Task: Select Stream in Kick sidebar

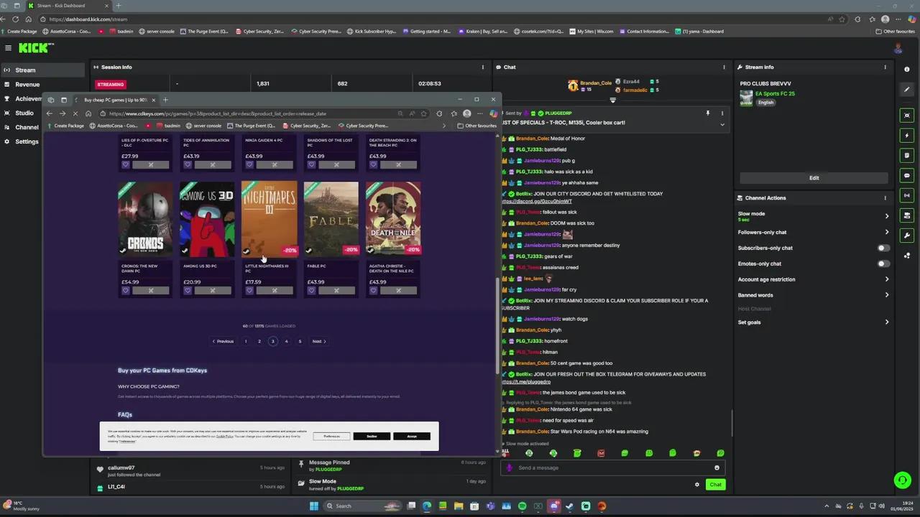Action: 42,70
